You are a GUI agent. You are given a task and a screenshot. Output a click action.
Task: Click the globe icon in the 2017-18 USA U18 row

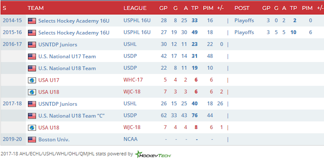click(x=32, y=128)
